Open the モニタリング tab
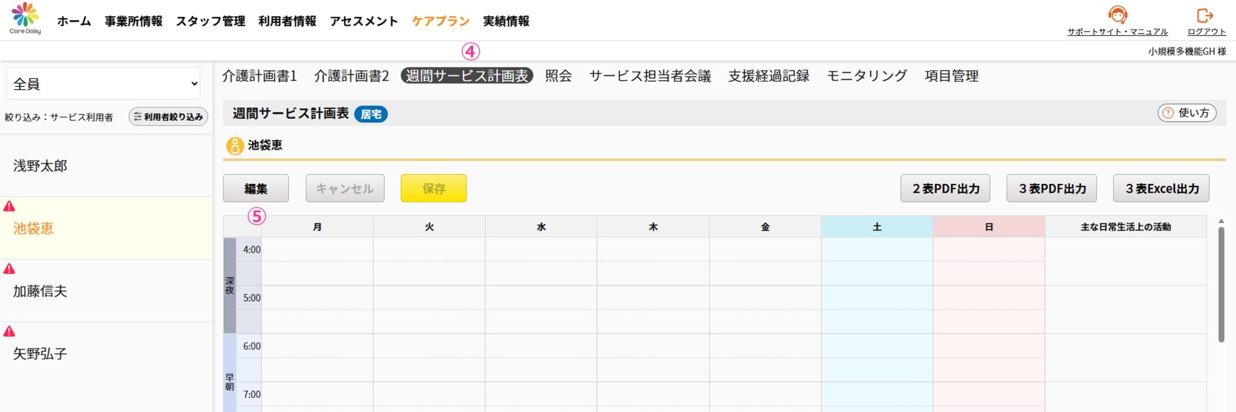 (x=866, y=76)
